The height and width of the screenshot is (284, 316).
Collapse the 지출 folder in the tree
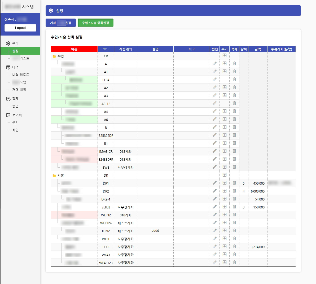tap(54, 176)
